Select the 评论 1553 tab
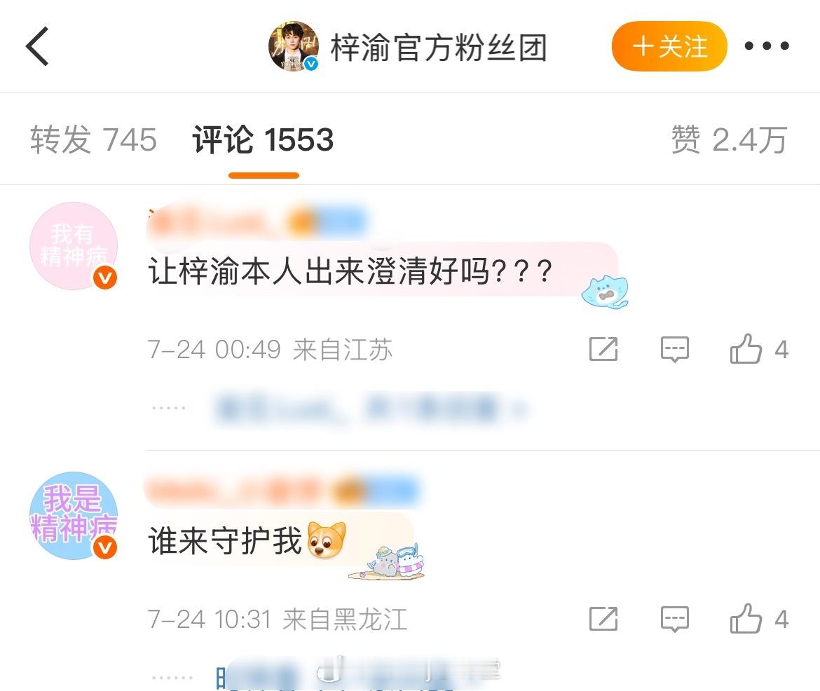The image size is (820, 691). pos(263,139)
